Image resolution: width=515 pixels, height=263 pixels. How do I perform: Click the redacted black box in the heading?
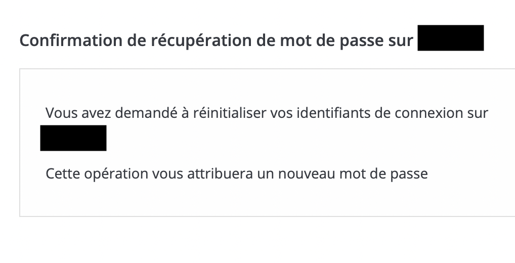[x=451, y=38]
